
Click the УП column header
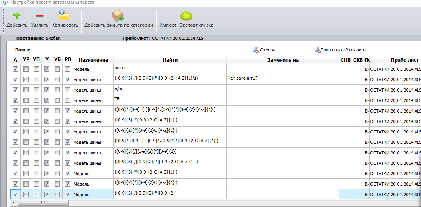[x=36, y=60]
